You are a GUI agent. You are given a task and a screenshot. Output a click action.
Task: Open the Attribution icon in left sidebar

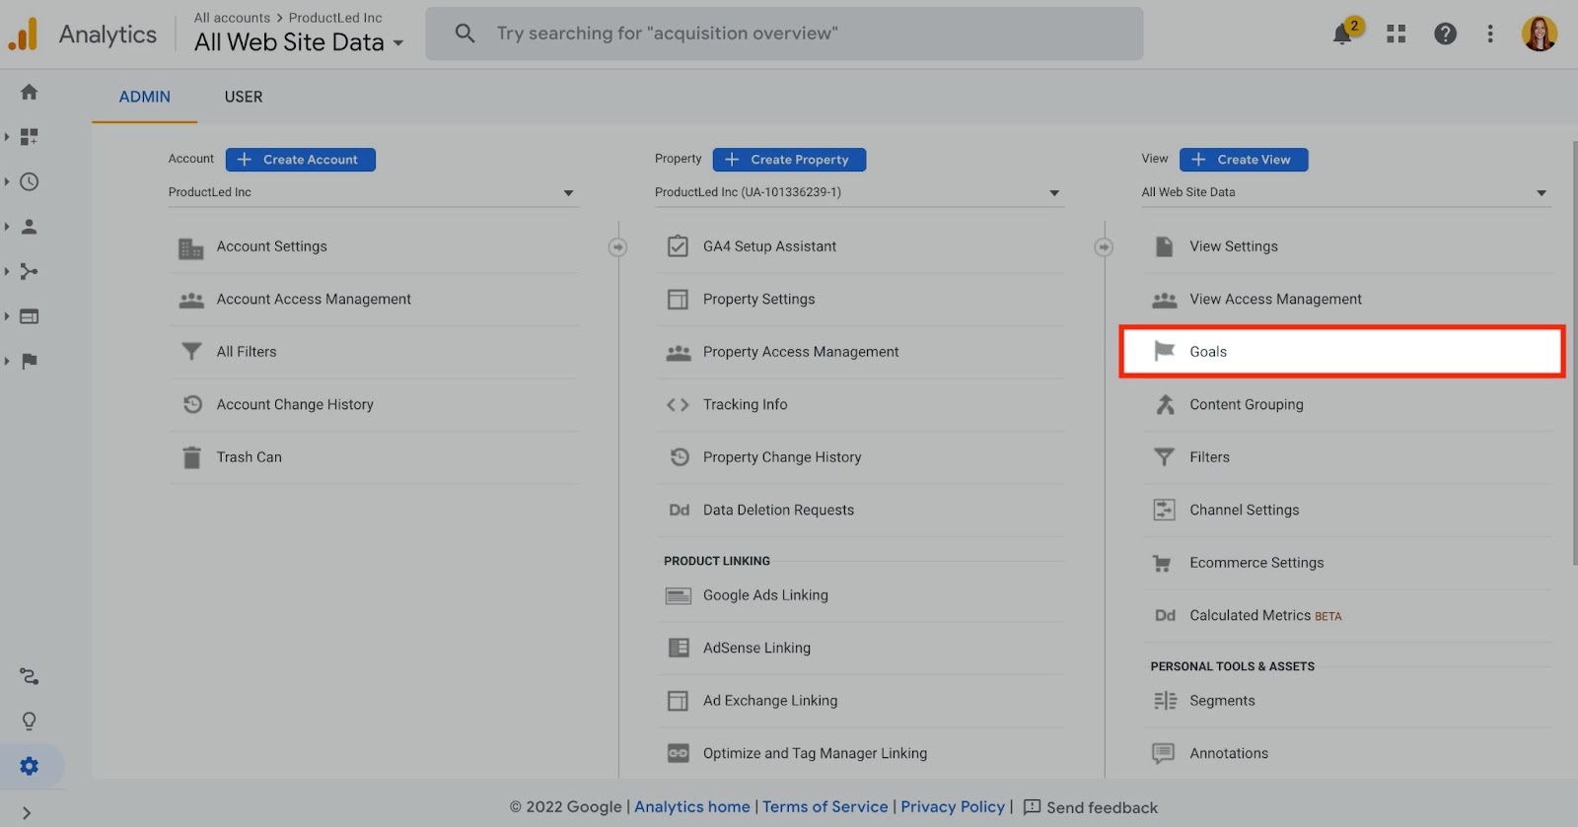click(x=29, y=676)
